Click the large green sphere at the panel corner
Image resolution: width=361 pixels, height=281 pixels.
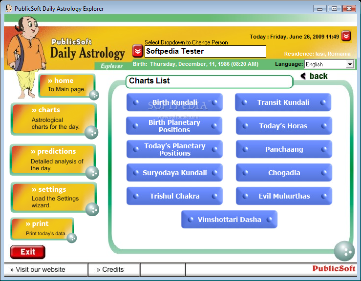pos(344,251)
